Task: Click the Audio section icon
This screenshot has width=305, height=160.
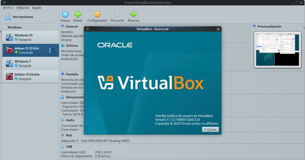Action: coord(63,120)
